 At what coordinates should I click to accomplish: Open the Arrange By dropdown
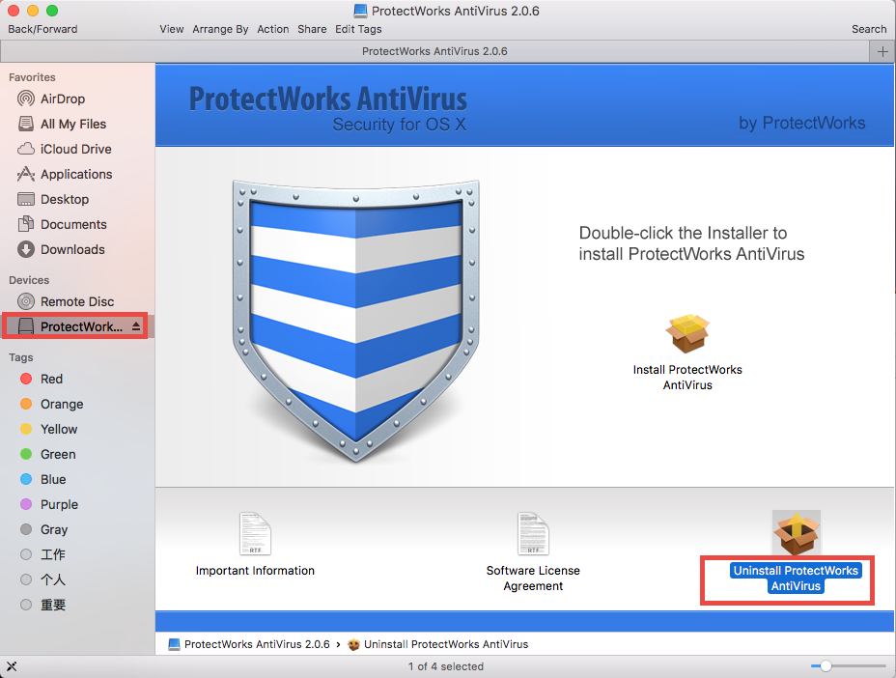click(220, 29)
